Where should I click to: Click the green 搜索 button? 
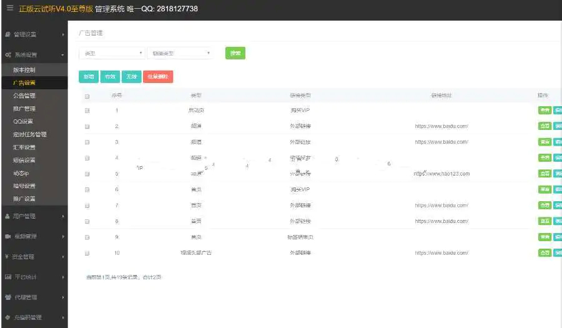tap(235, 53)
